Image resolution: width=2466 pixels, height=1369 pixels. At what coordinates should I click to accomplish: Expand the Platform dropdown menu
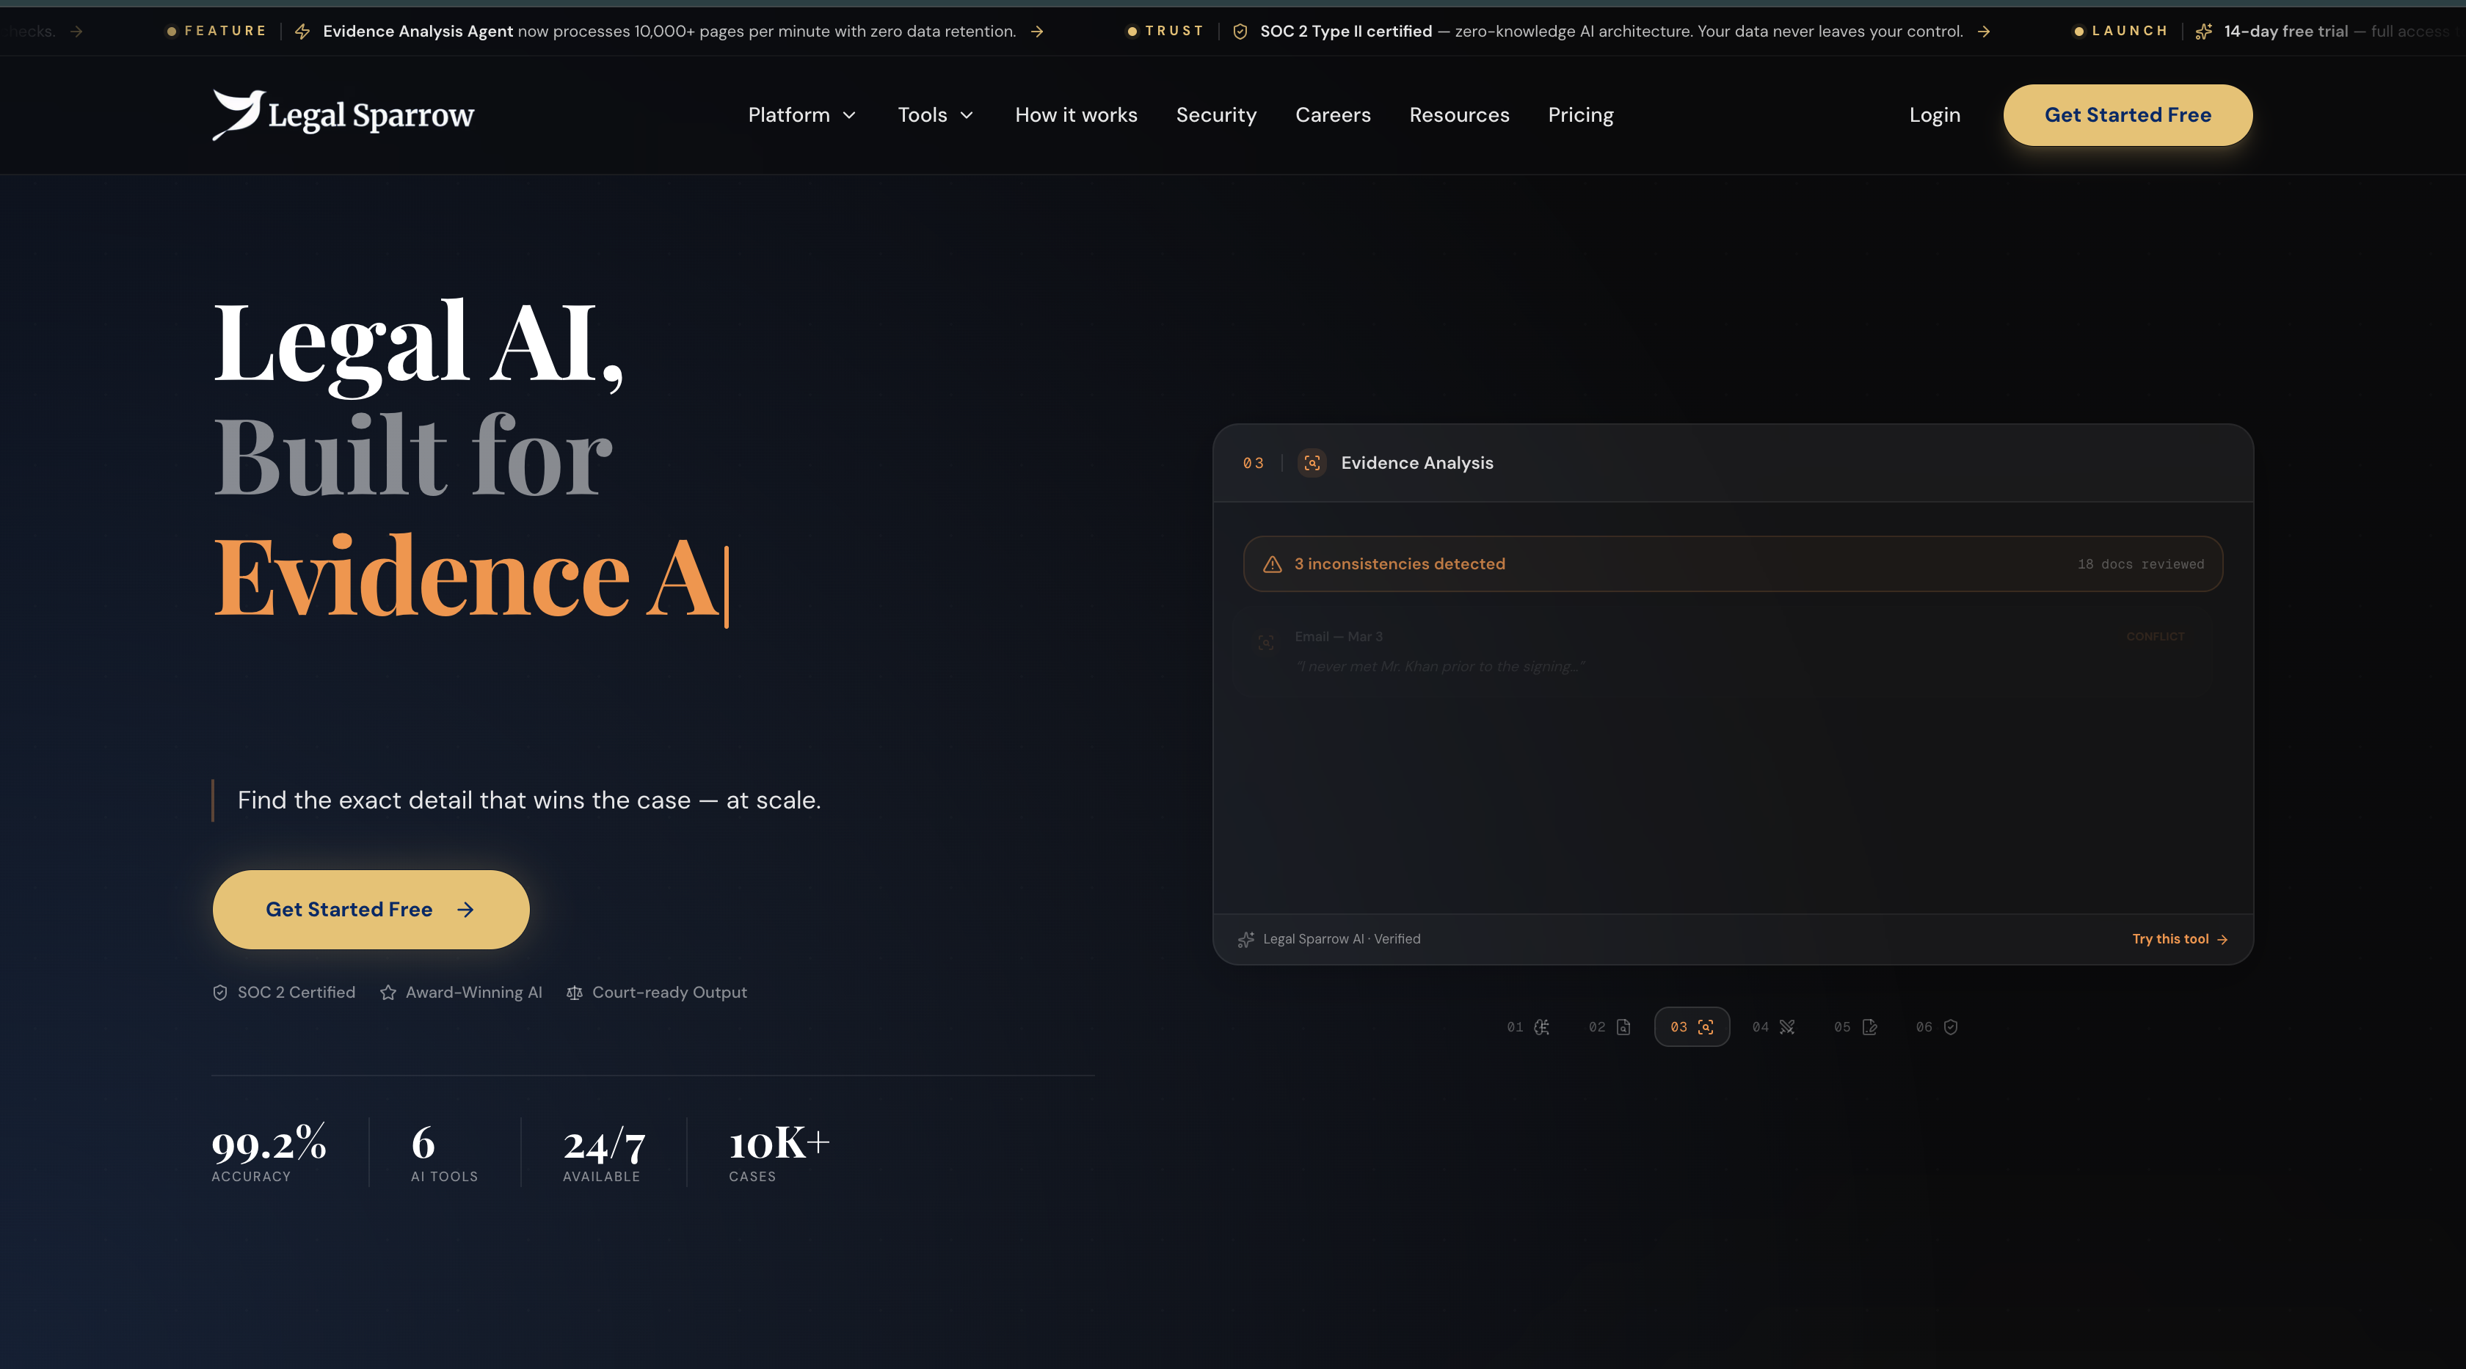[801, 114]
